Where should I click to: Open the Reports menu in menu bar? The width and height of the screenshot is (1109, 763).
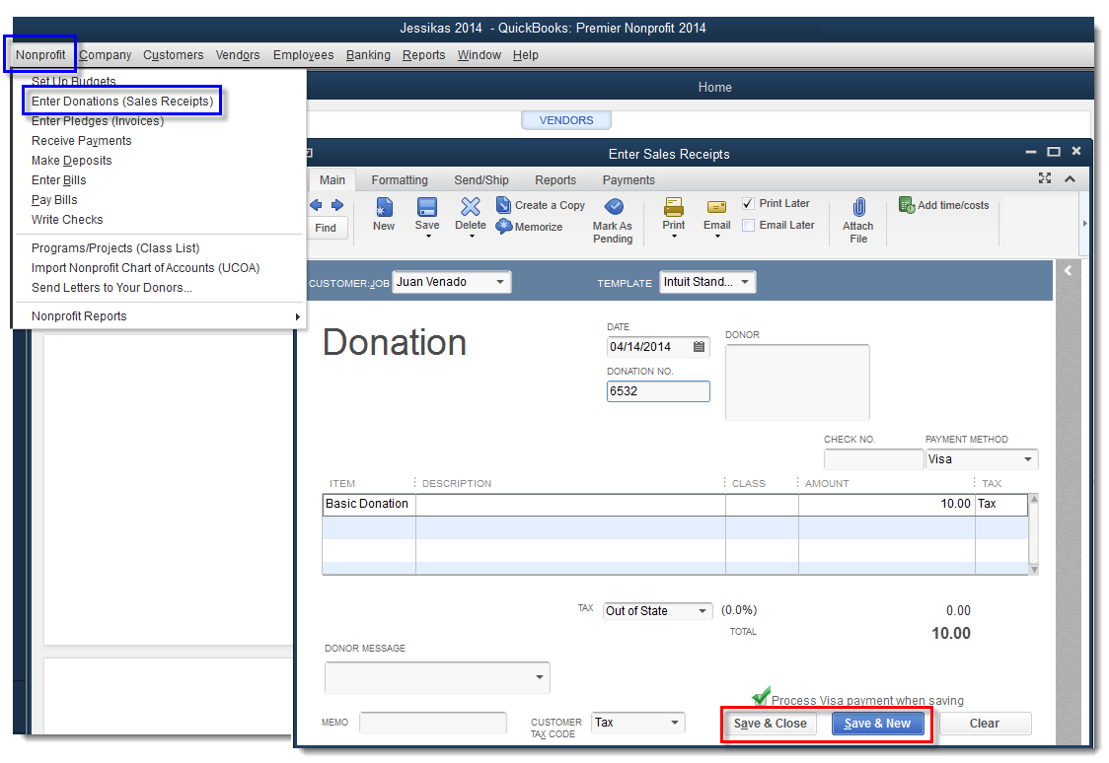coord(423,55)
